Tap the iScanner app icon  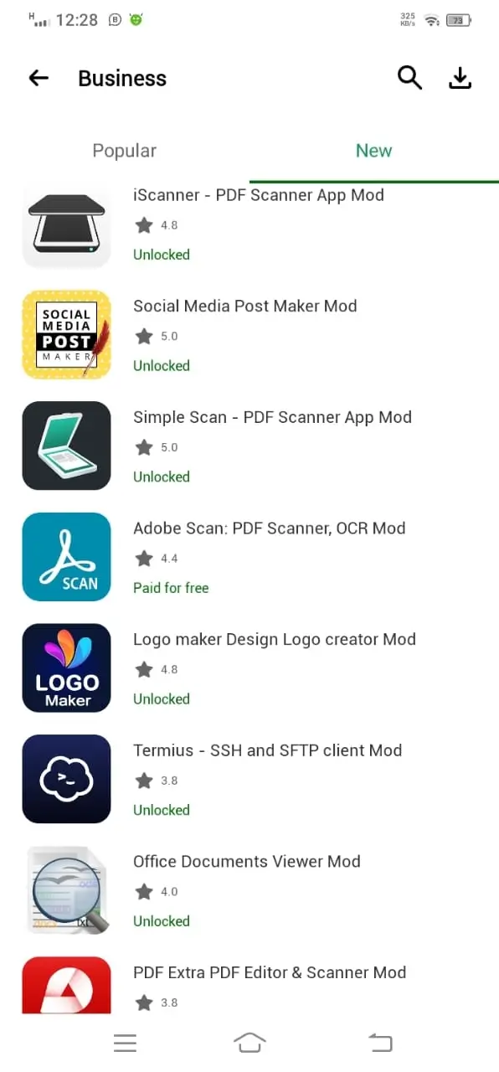(x=66, y=226)
